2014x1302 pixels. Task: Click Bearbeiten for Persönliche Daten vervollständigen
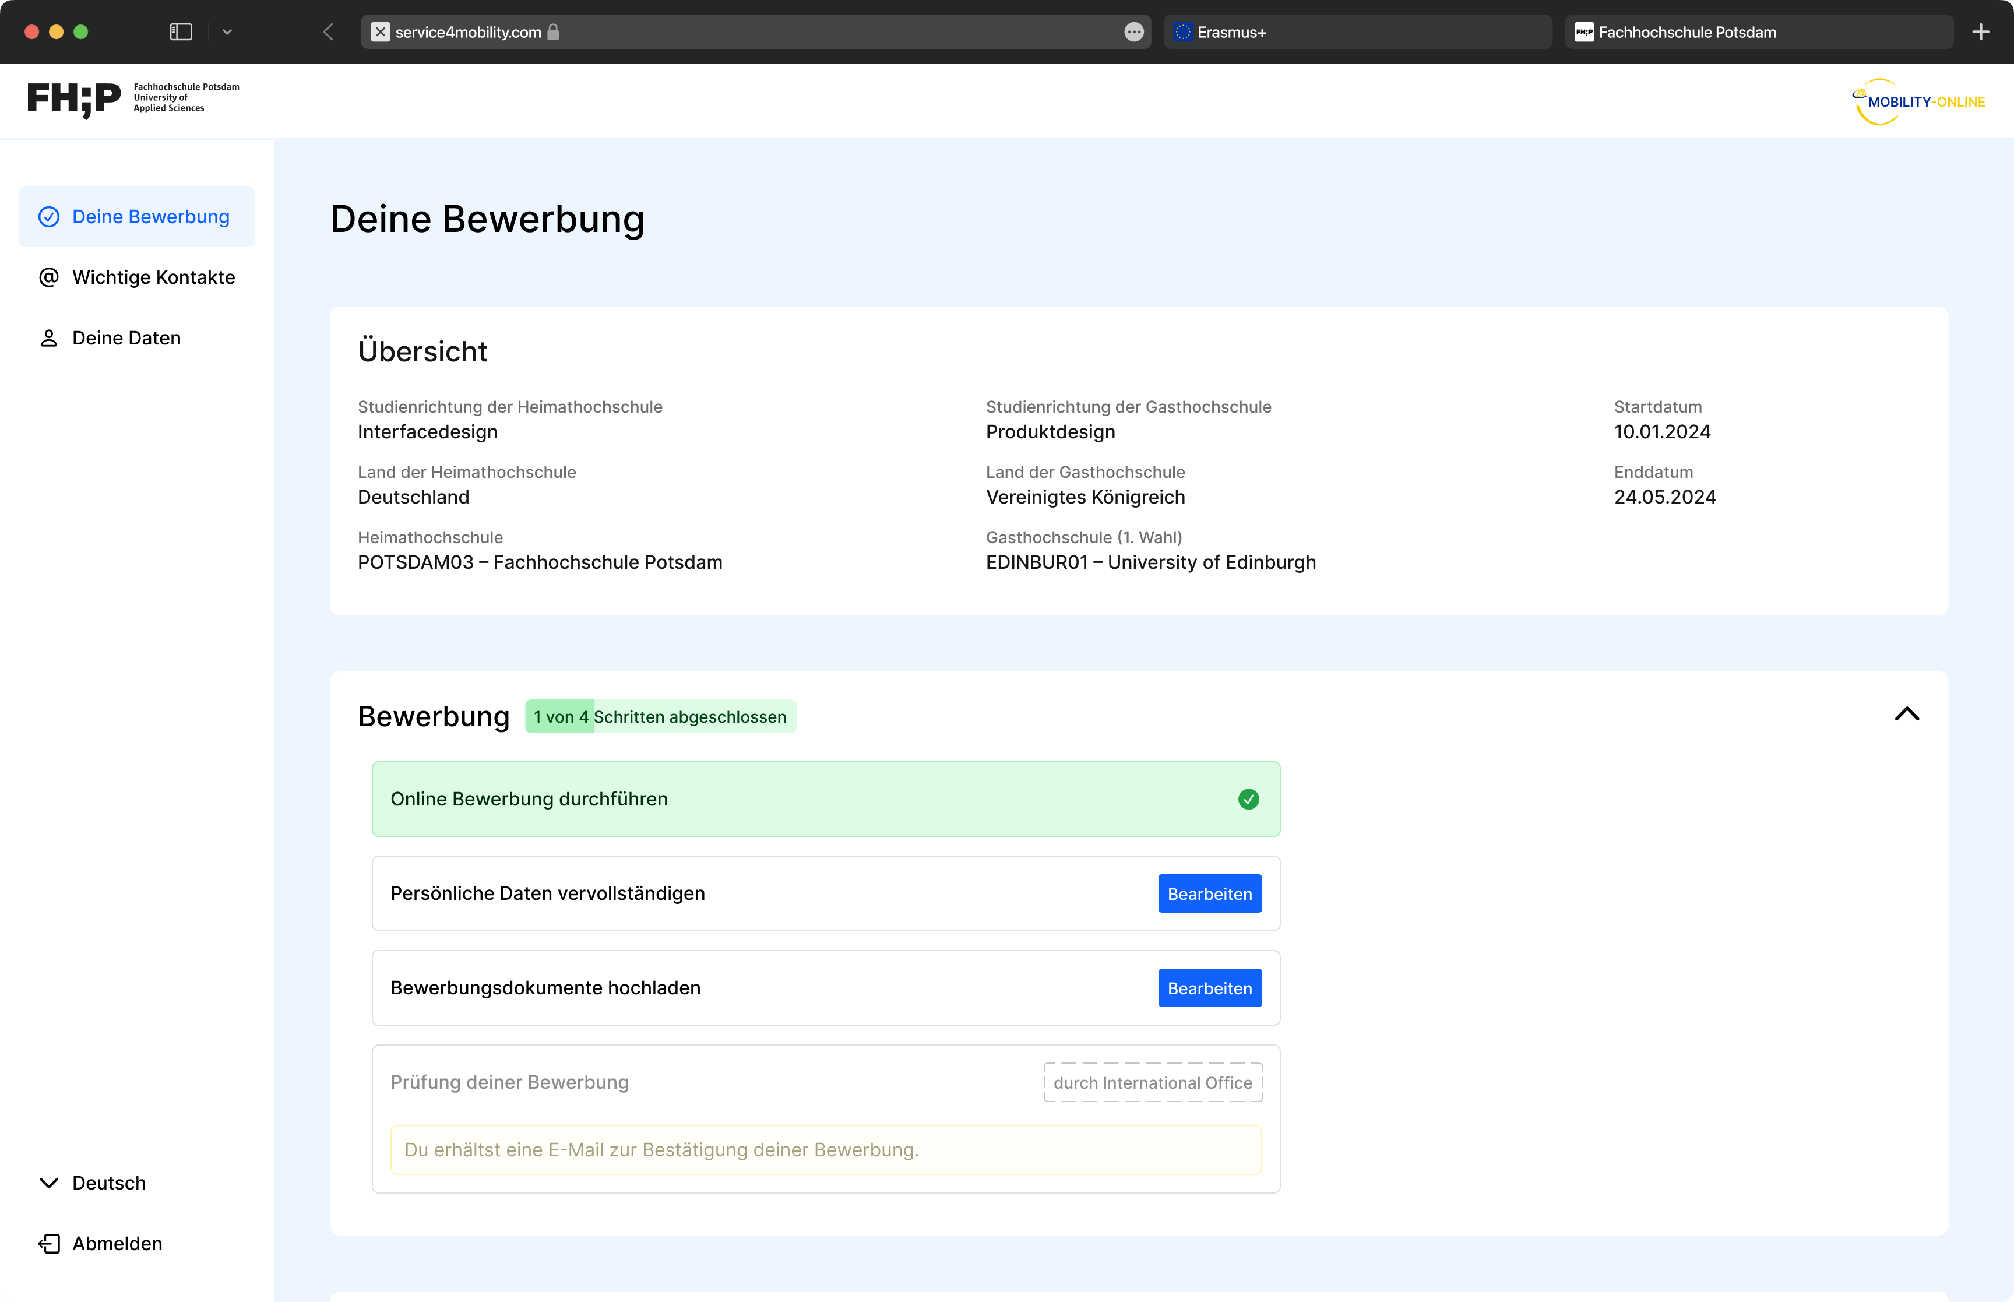point(1209,893)
